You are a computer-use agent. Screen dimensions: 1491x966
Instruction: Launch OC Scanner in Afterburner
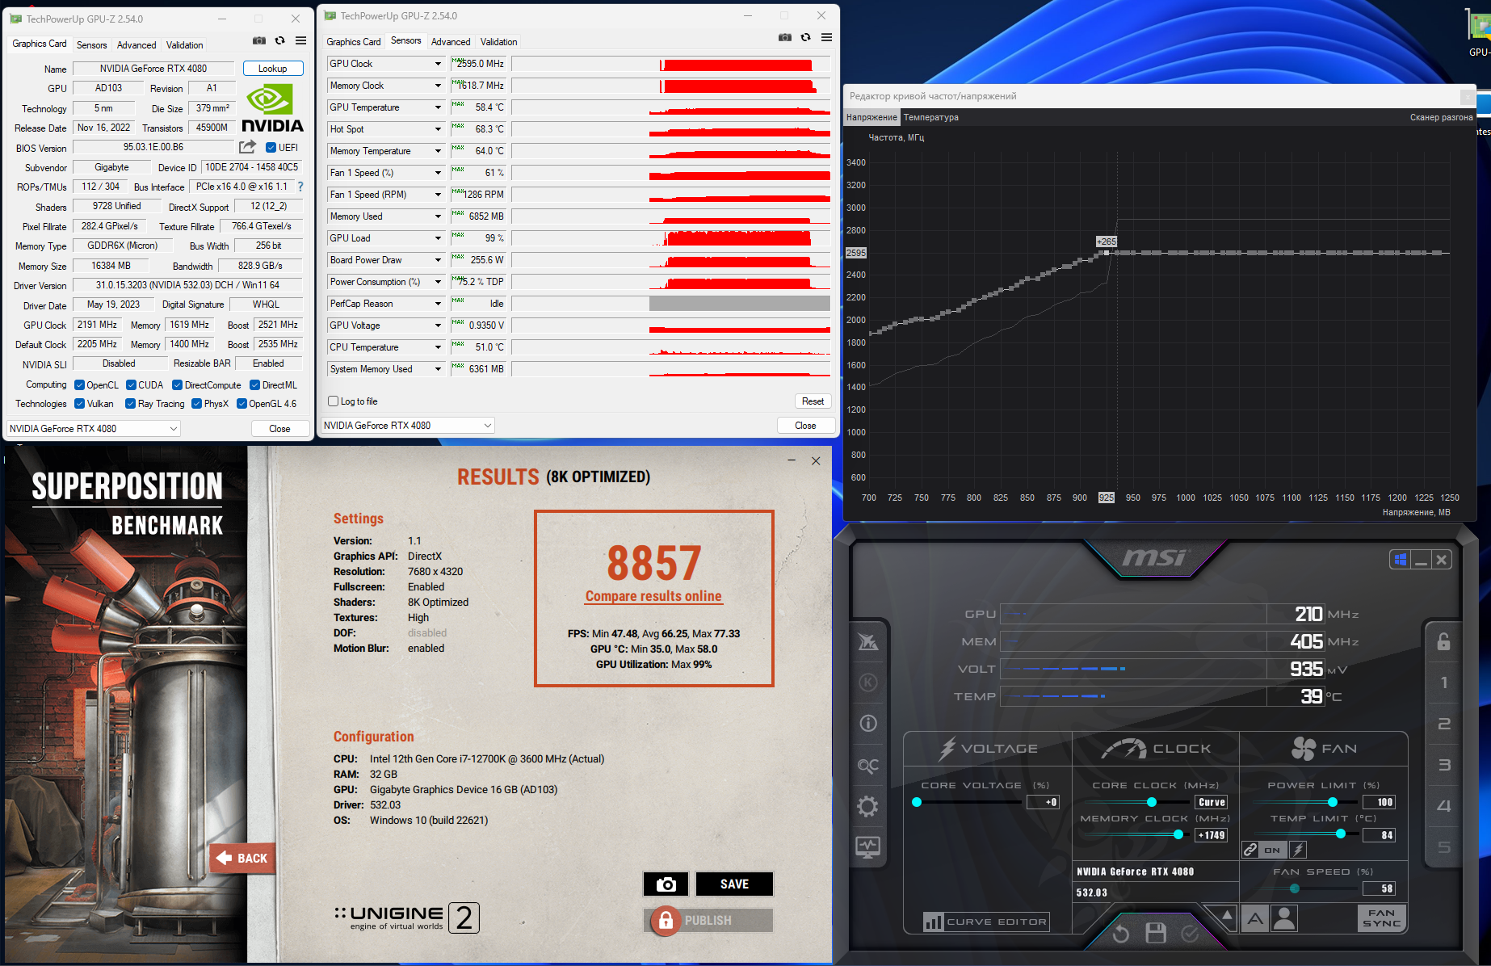click(868, 765)
